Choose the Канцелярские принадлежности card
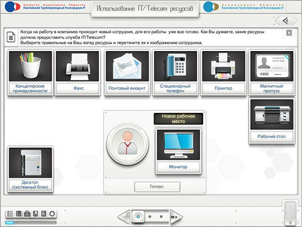The width and height of the screenshot is (302, 227). (x=30, y=73)
